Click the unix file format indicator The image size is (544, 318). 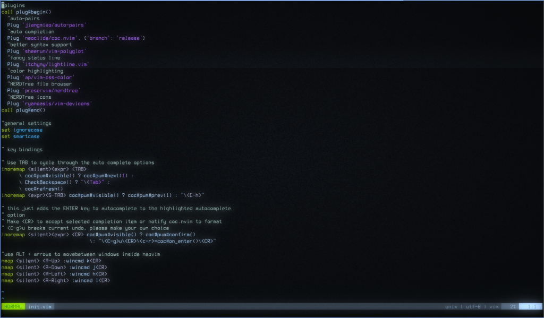(451, 306)
